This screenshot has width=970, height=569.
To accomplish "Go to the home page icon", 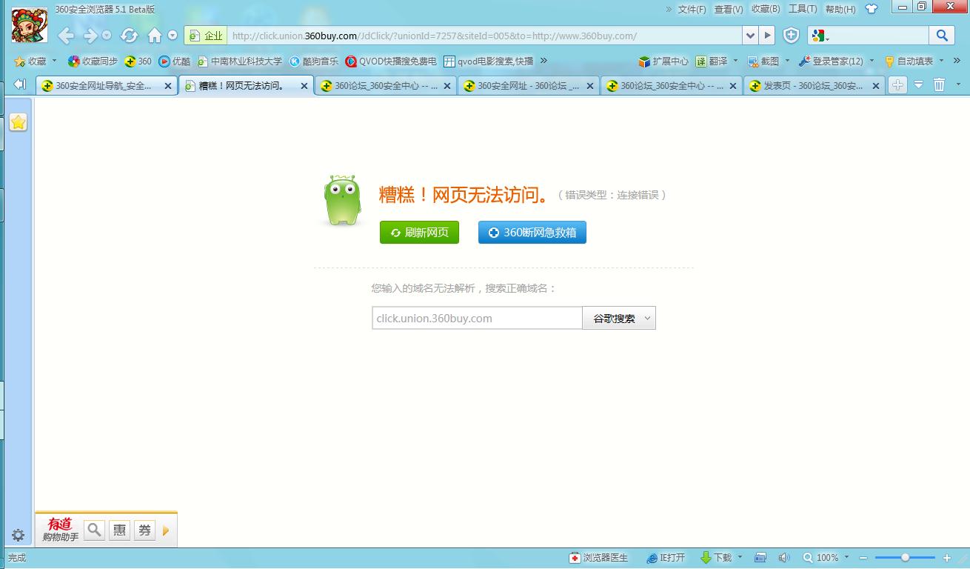I will point(155,36).
